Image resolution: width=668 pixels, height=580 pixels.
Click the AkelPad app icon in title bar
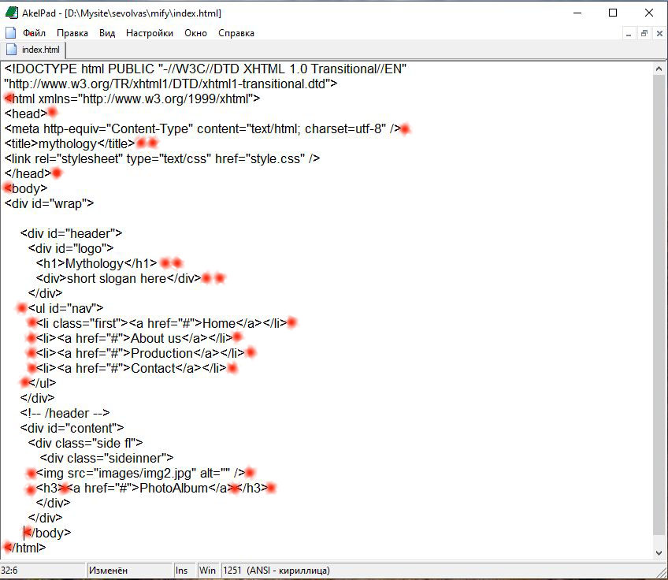click(x=12, y=13)
